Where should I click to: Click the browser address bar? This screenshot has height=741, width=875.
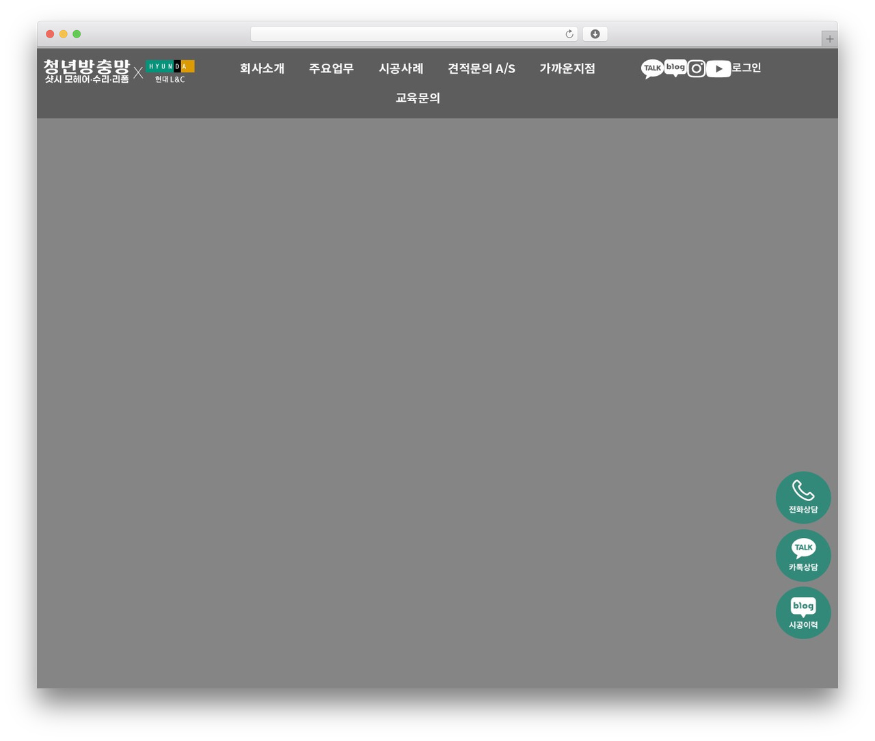[414, 34]
